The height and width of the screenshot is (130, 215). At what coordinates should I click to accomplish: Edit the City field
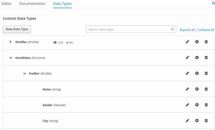187,121
